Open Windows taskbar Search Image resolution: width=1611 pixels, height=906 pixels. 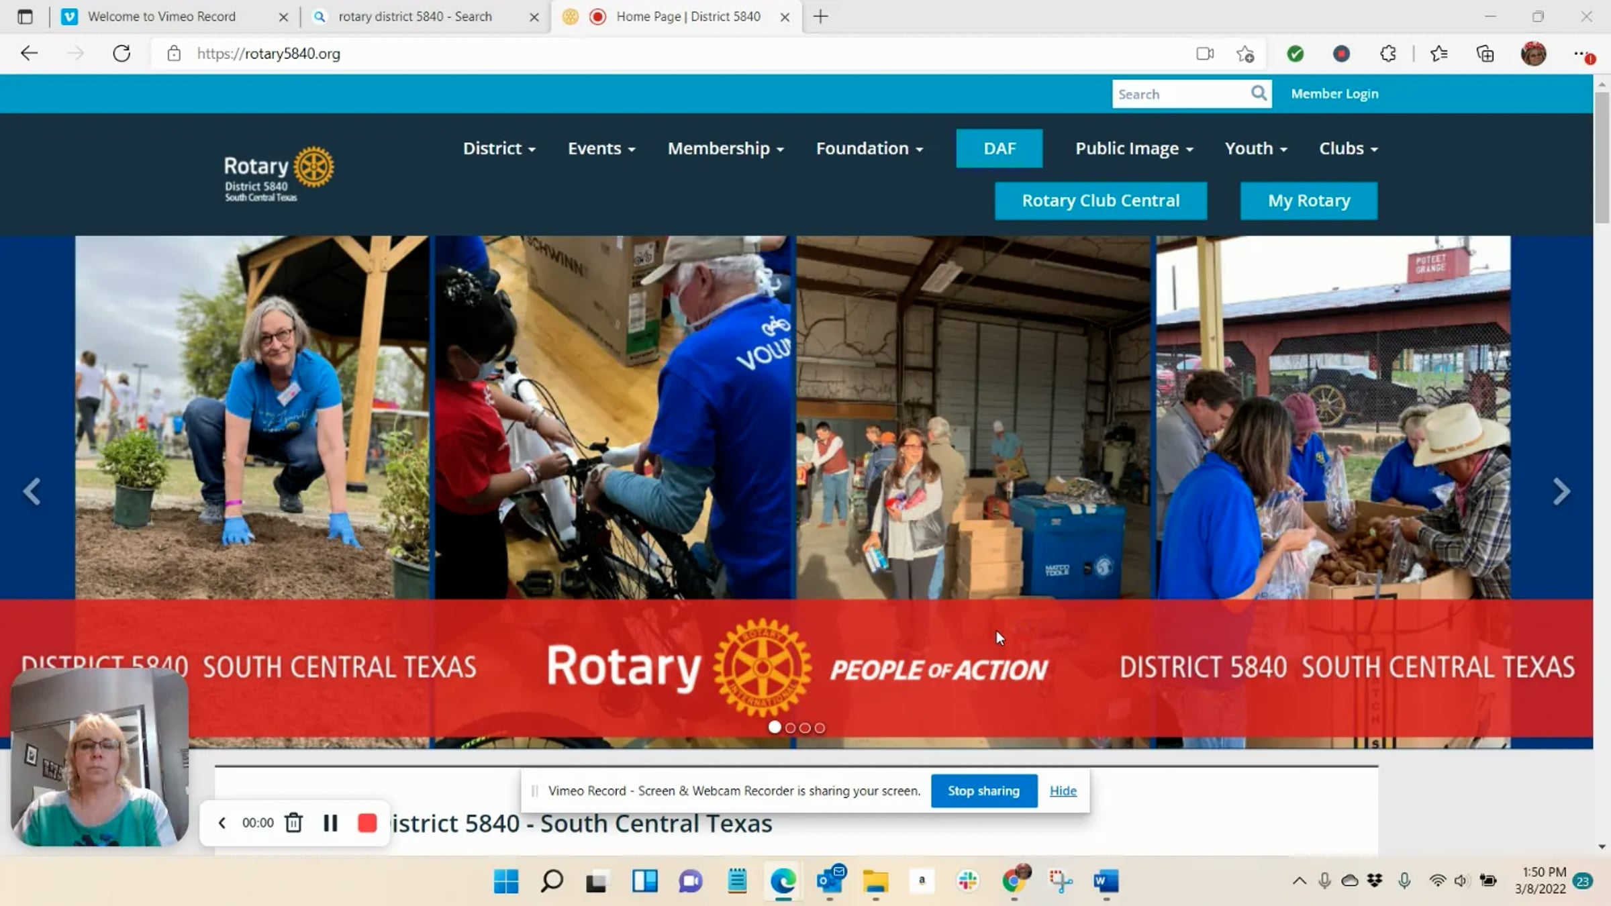point(552,881)
